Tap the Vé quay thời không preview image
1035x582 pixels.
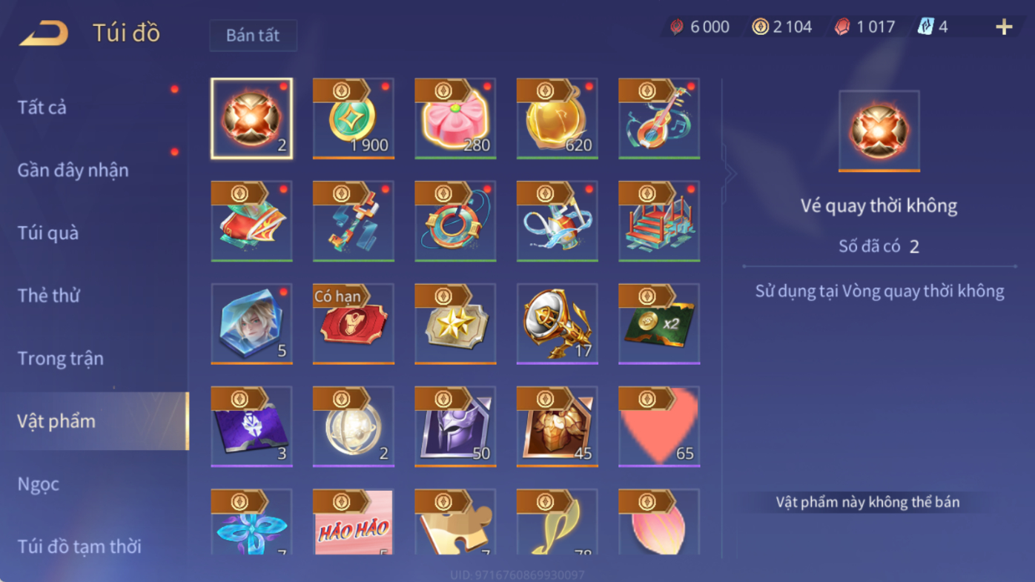(879, 131)
